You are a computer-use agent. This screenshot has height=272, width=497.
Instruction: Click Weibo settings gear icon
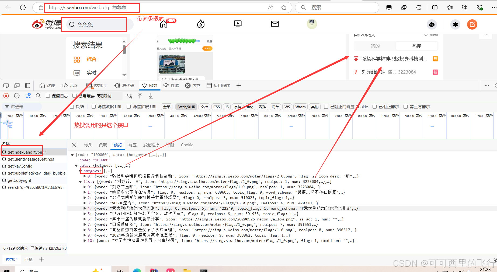(456, 24)
